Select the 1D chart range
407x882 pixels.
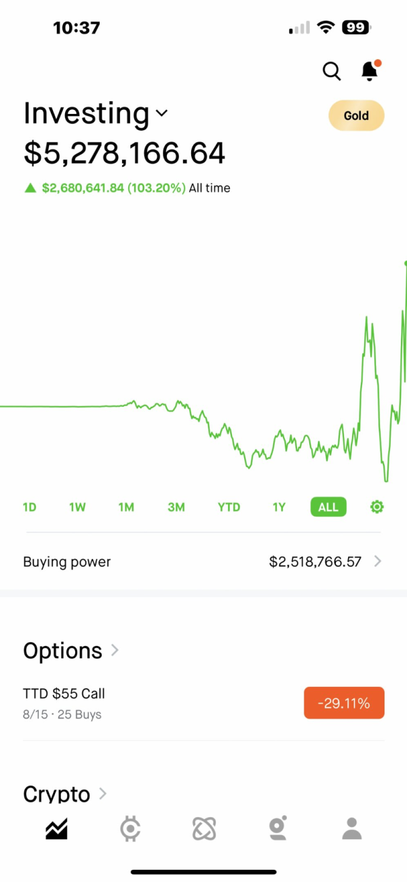(29, 507)
